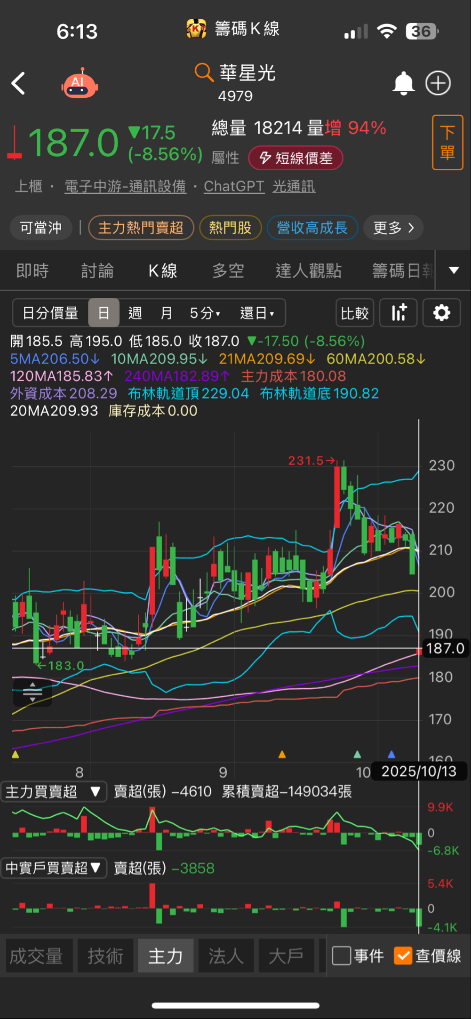Open the 電子中游-通訊設備 category link
The width and height of the screenshot is (471, 1019).
point(125,186)
